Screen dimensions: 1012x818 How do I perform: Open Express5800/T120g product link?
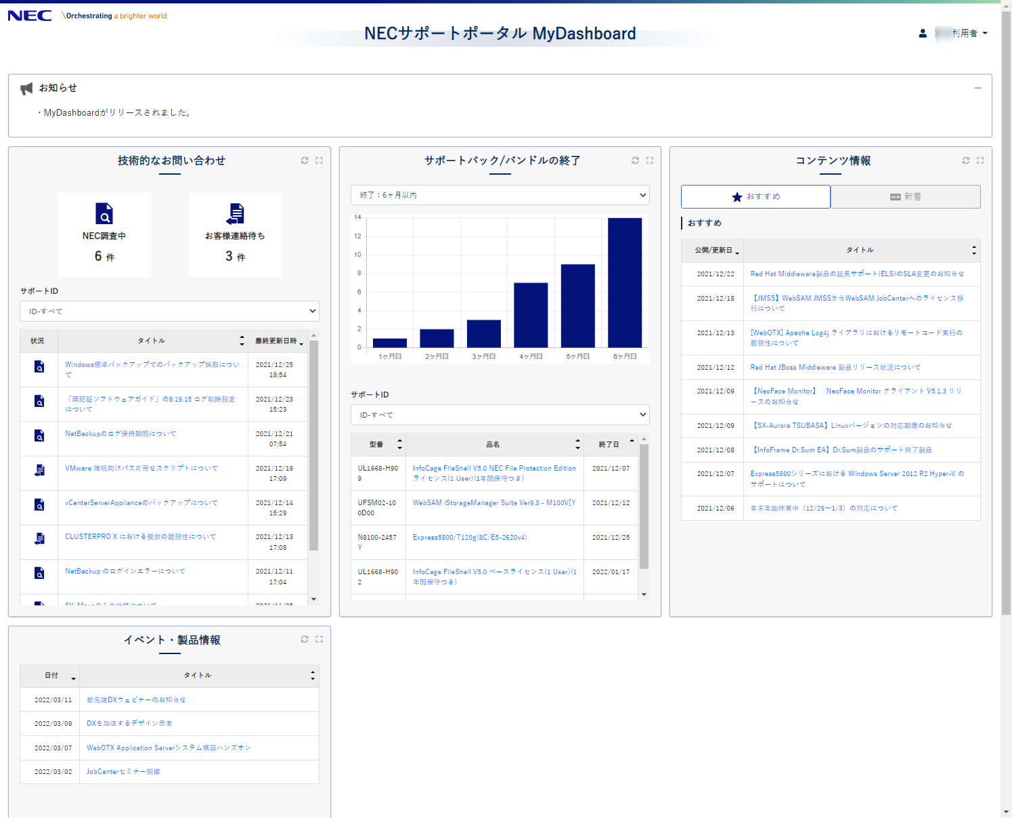(x=470, y=537)
